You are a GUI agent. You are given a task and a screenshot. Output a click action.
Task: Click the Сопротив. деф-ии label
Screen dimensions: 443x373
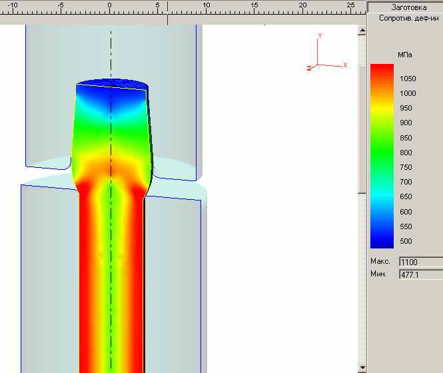[409, 19]
